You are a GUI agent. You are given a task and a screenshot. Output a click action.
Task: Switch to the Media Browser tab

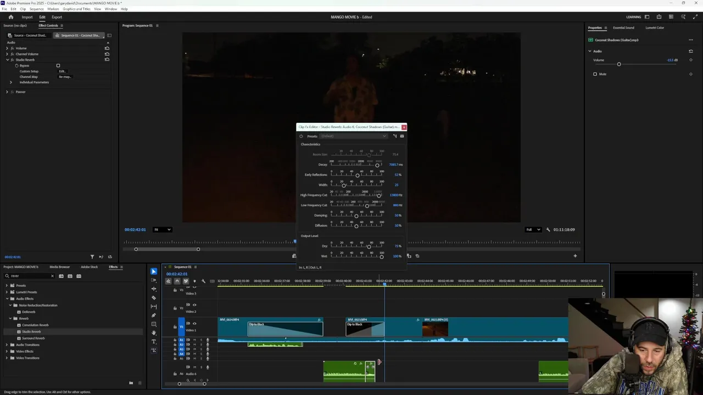tap(60, 267)
